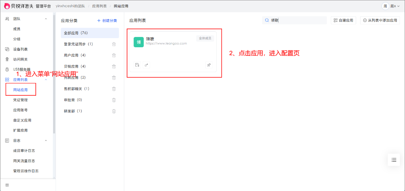Click the 团队 sidebar icon
405x191 pixels.
7,19
